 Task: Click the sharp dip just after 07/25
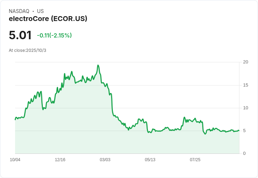205,134
